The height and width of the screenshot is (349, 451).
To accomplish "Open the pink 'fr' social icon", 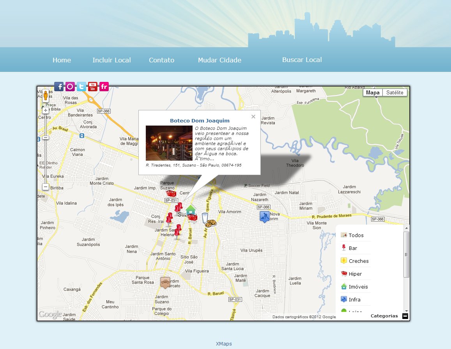I will [x=104, y=86].
